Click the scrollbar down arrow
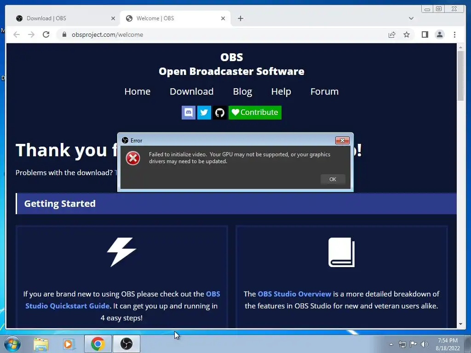Screen dimensions: 471x353 [x=460, y=324]
